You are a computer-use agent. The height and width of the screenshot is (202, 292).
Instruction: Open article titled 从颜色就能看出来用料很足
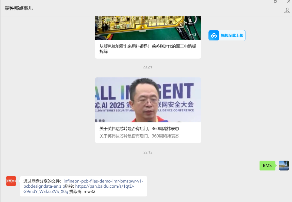[x=148, y=49]
